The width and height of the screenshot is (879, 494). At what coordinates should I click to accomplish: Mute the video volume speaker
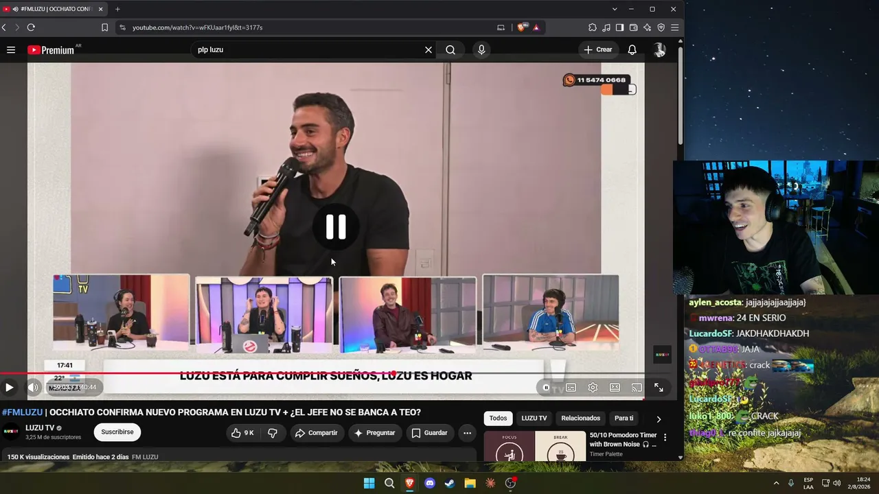coord(32,387)
